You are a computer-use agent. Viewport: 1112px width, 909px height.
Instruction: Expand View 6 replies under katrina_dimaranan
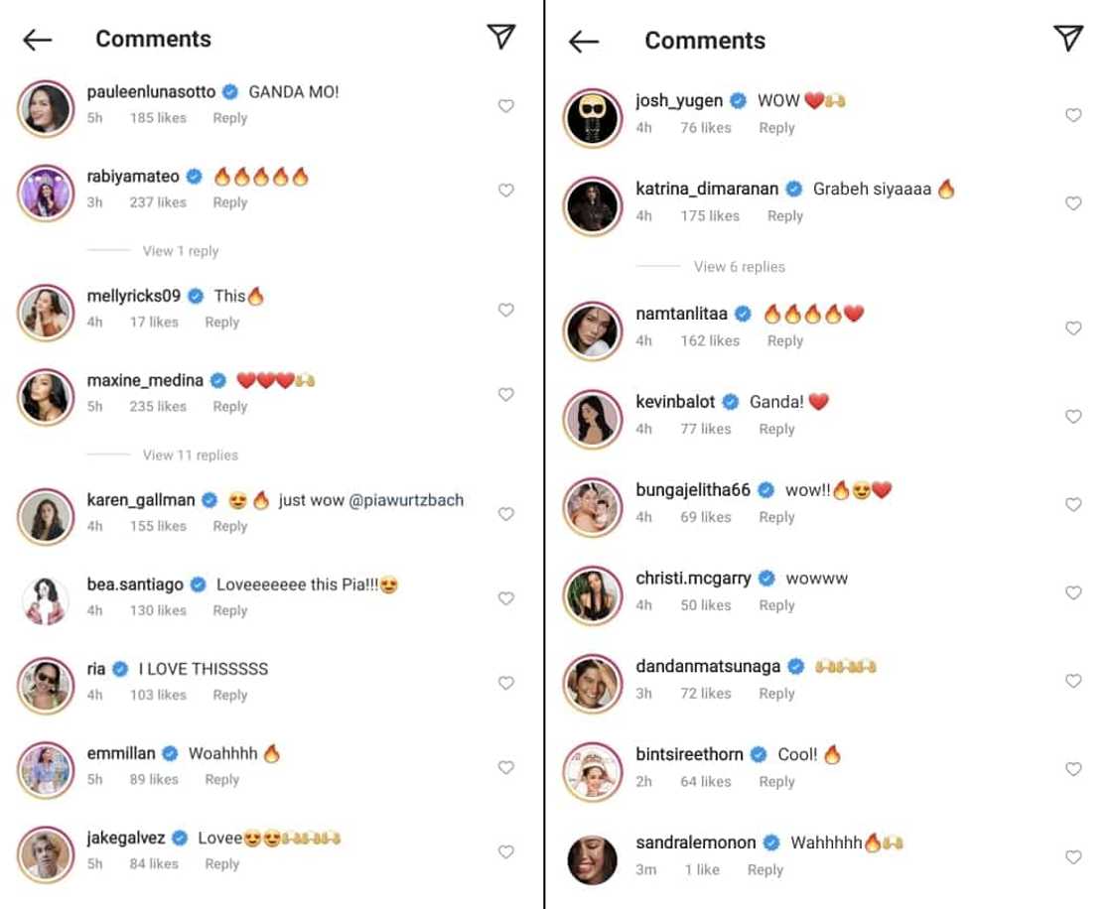tap(740, 267)
